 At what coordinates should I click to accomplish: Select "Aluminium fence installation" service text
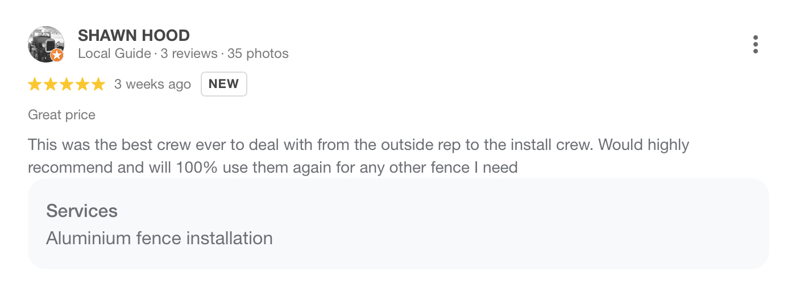click(x=159, y=238)
